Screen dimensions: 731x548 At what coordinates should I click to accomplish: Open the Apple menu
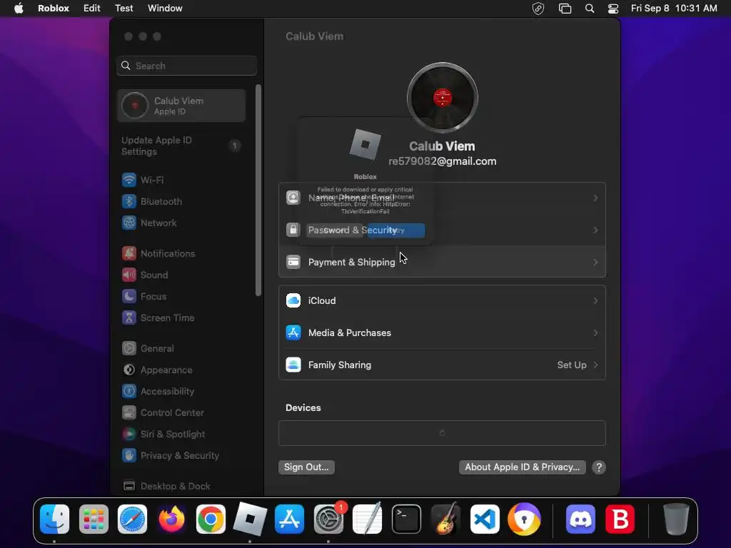tap(19, 9)
